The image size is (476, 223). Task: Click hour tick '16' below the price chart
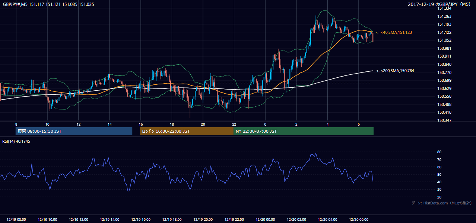[x=141, y=125]
